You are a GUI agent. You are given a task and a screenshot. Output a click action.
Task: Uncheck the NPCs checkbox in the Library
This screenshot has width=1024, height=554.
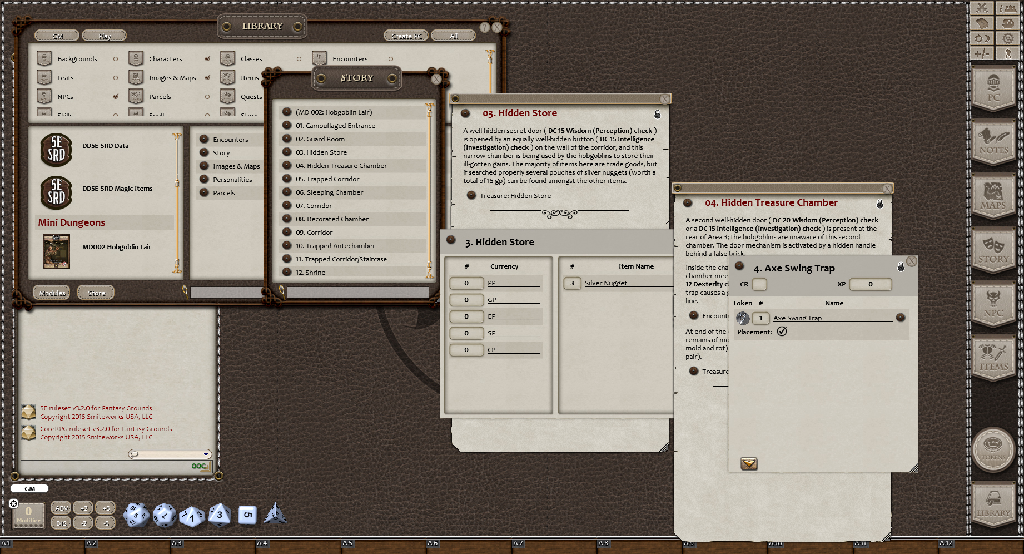(116, 96)
